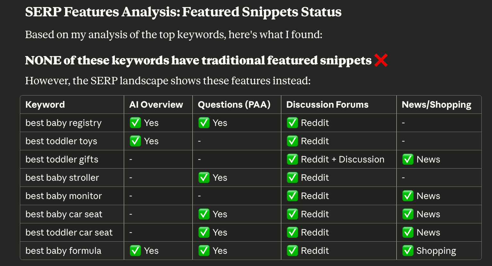Click the Discussion Forums column header

(327, 104)
